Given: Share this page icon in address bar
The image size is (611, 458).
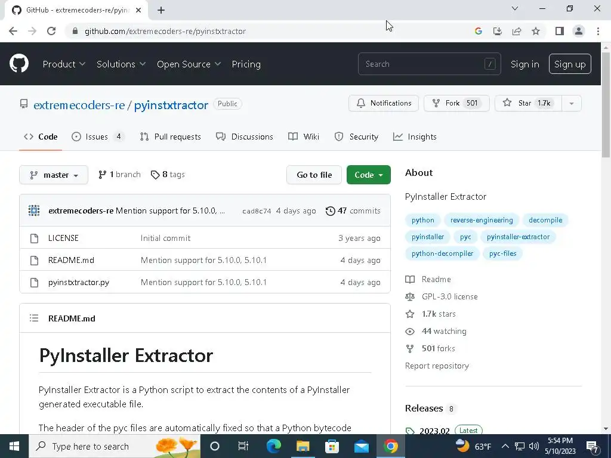Looking at the screenshot, I should tap(517, 31).
